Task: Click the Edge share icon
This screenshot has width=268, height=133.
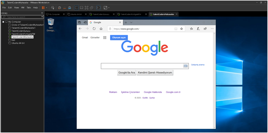Action: click(x=205, y=29)
